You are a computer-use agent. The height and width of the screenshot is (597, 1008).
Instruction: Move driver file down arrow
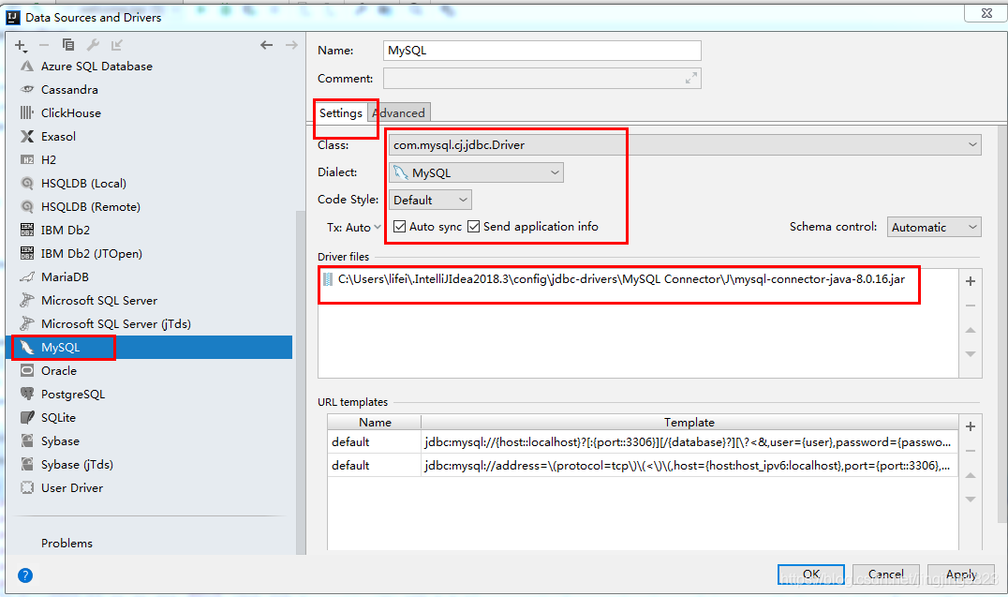coord(971,354)
